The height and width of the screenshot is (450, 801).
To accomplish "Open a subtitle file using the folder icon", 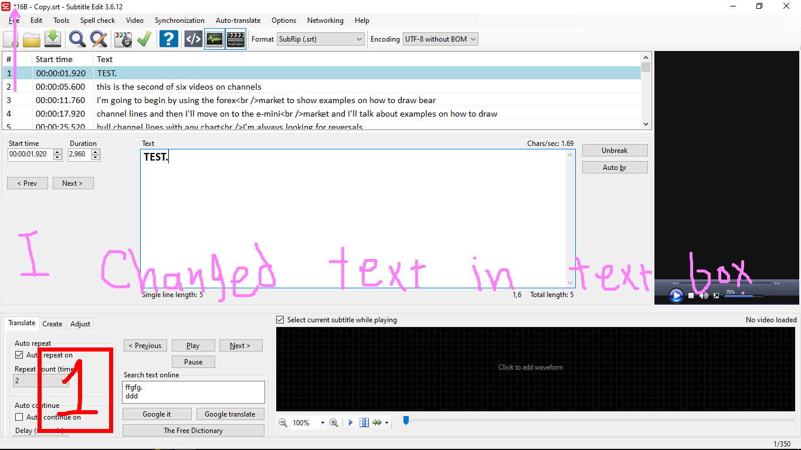I will [x=32, y=39].
